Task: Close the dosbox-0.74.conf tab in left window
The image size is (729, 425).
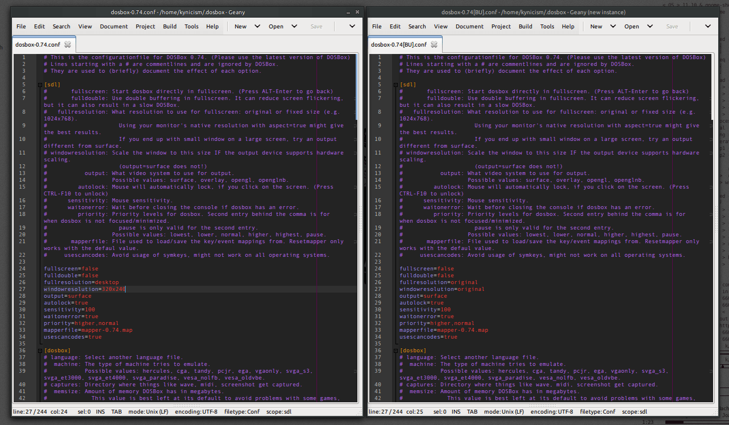Action: tap(68, 44)
